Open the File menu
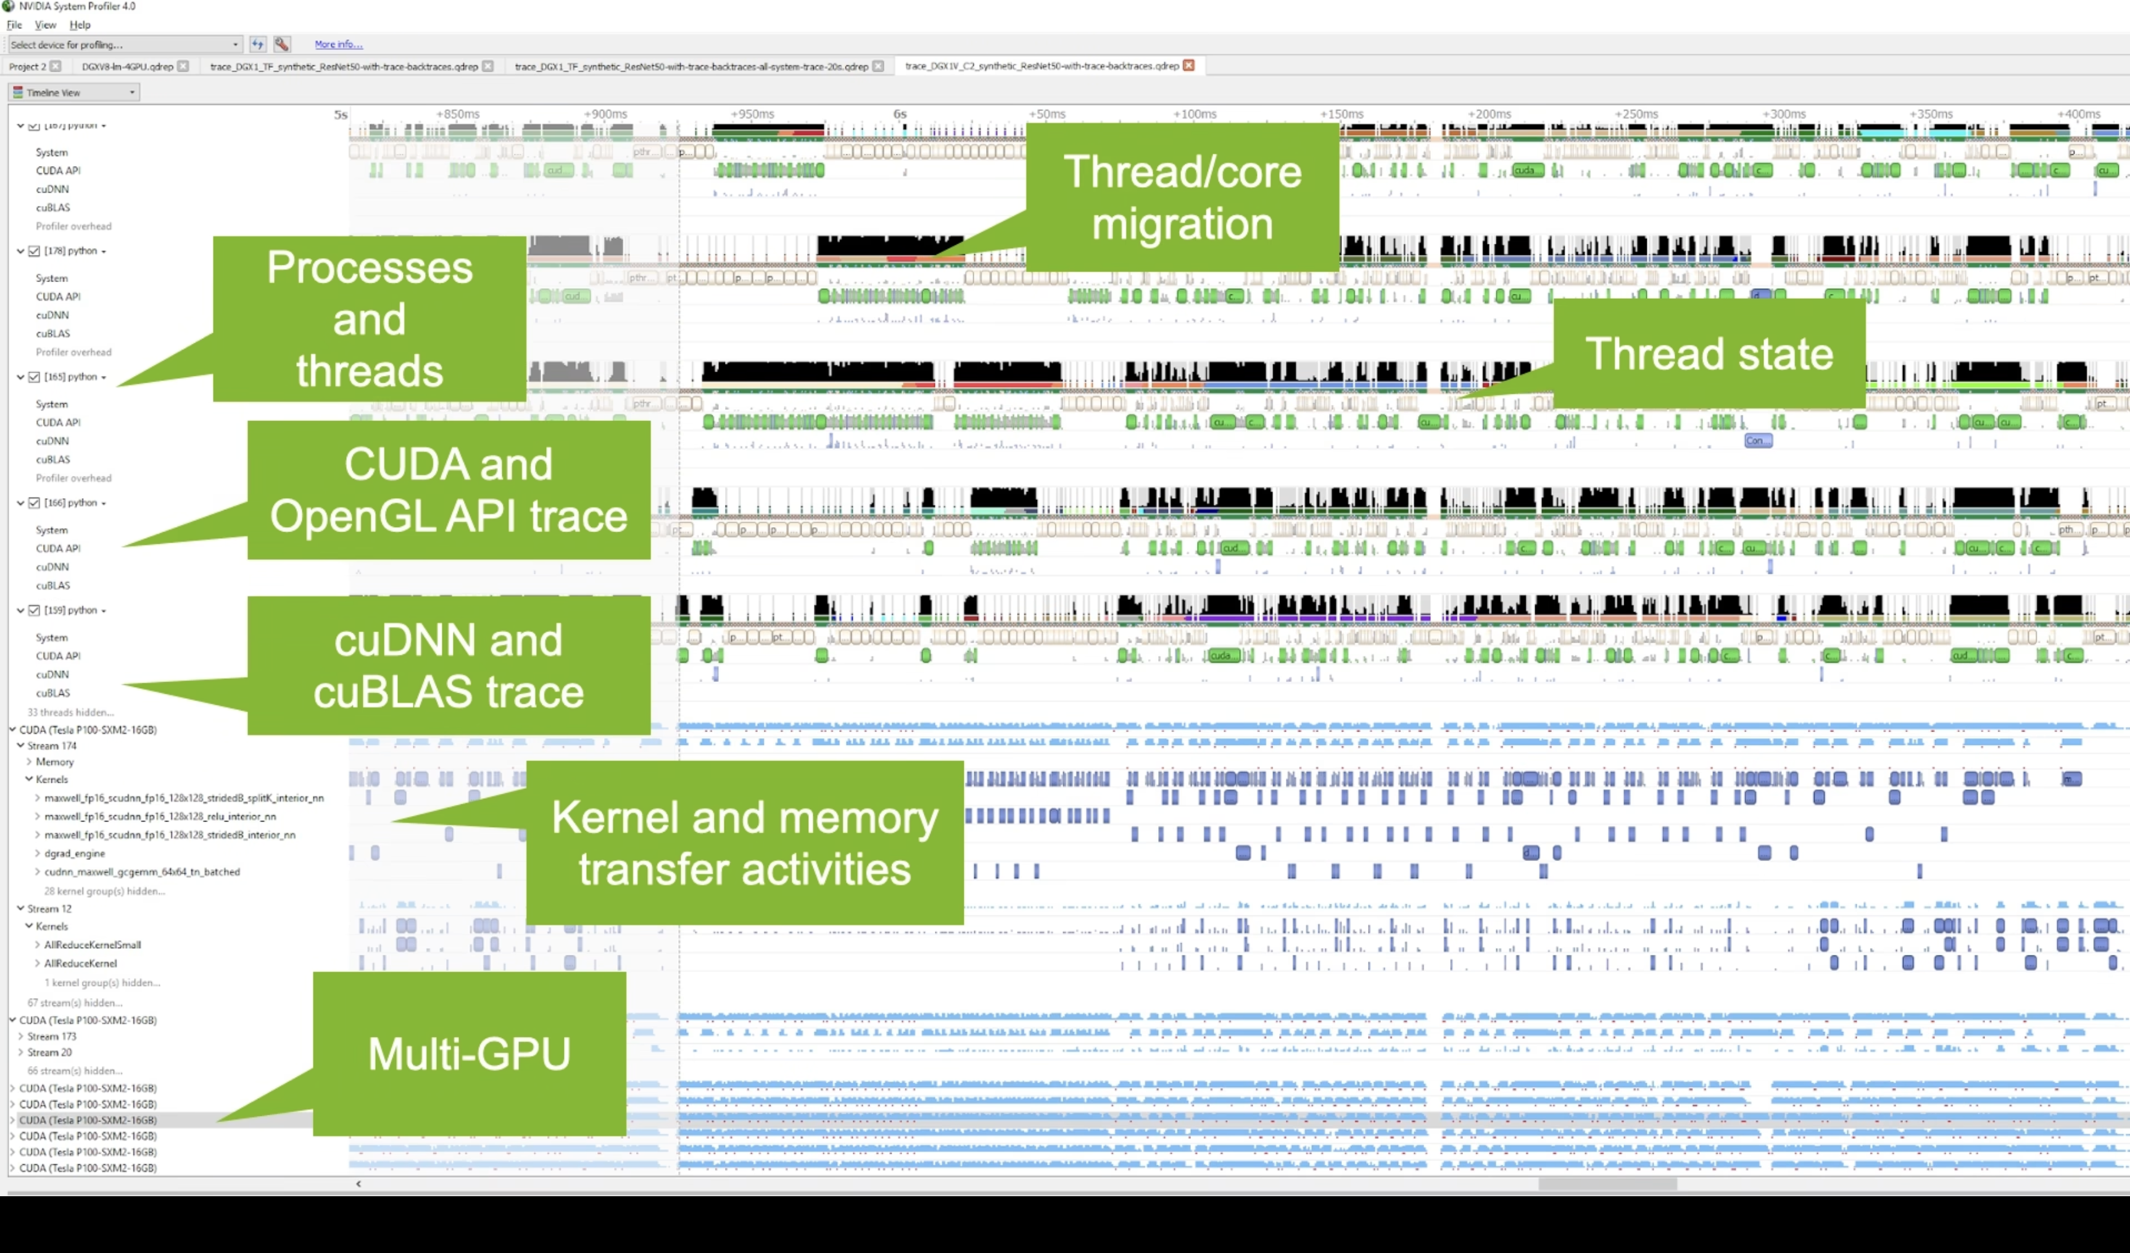Image resolution: width=2130 pixels, height=1253 pixels. (14, 25)
